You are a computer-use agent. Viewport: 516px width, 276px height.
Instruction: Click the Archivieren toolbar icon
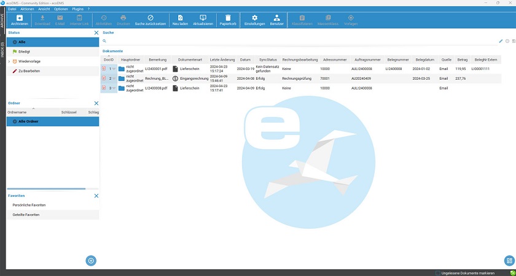20,20
